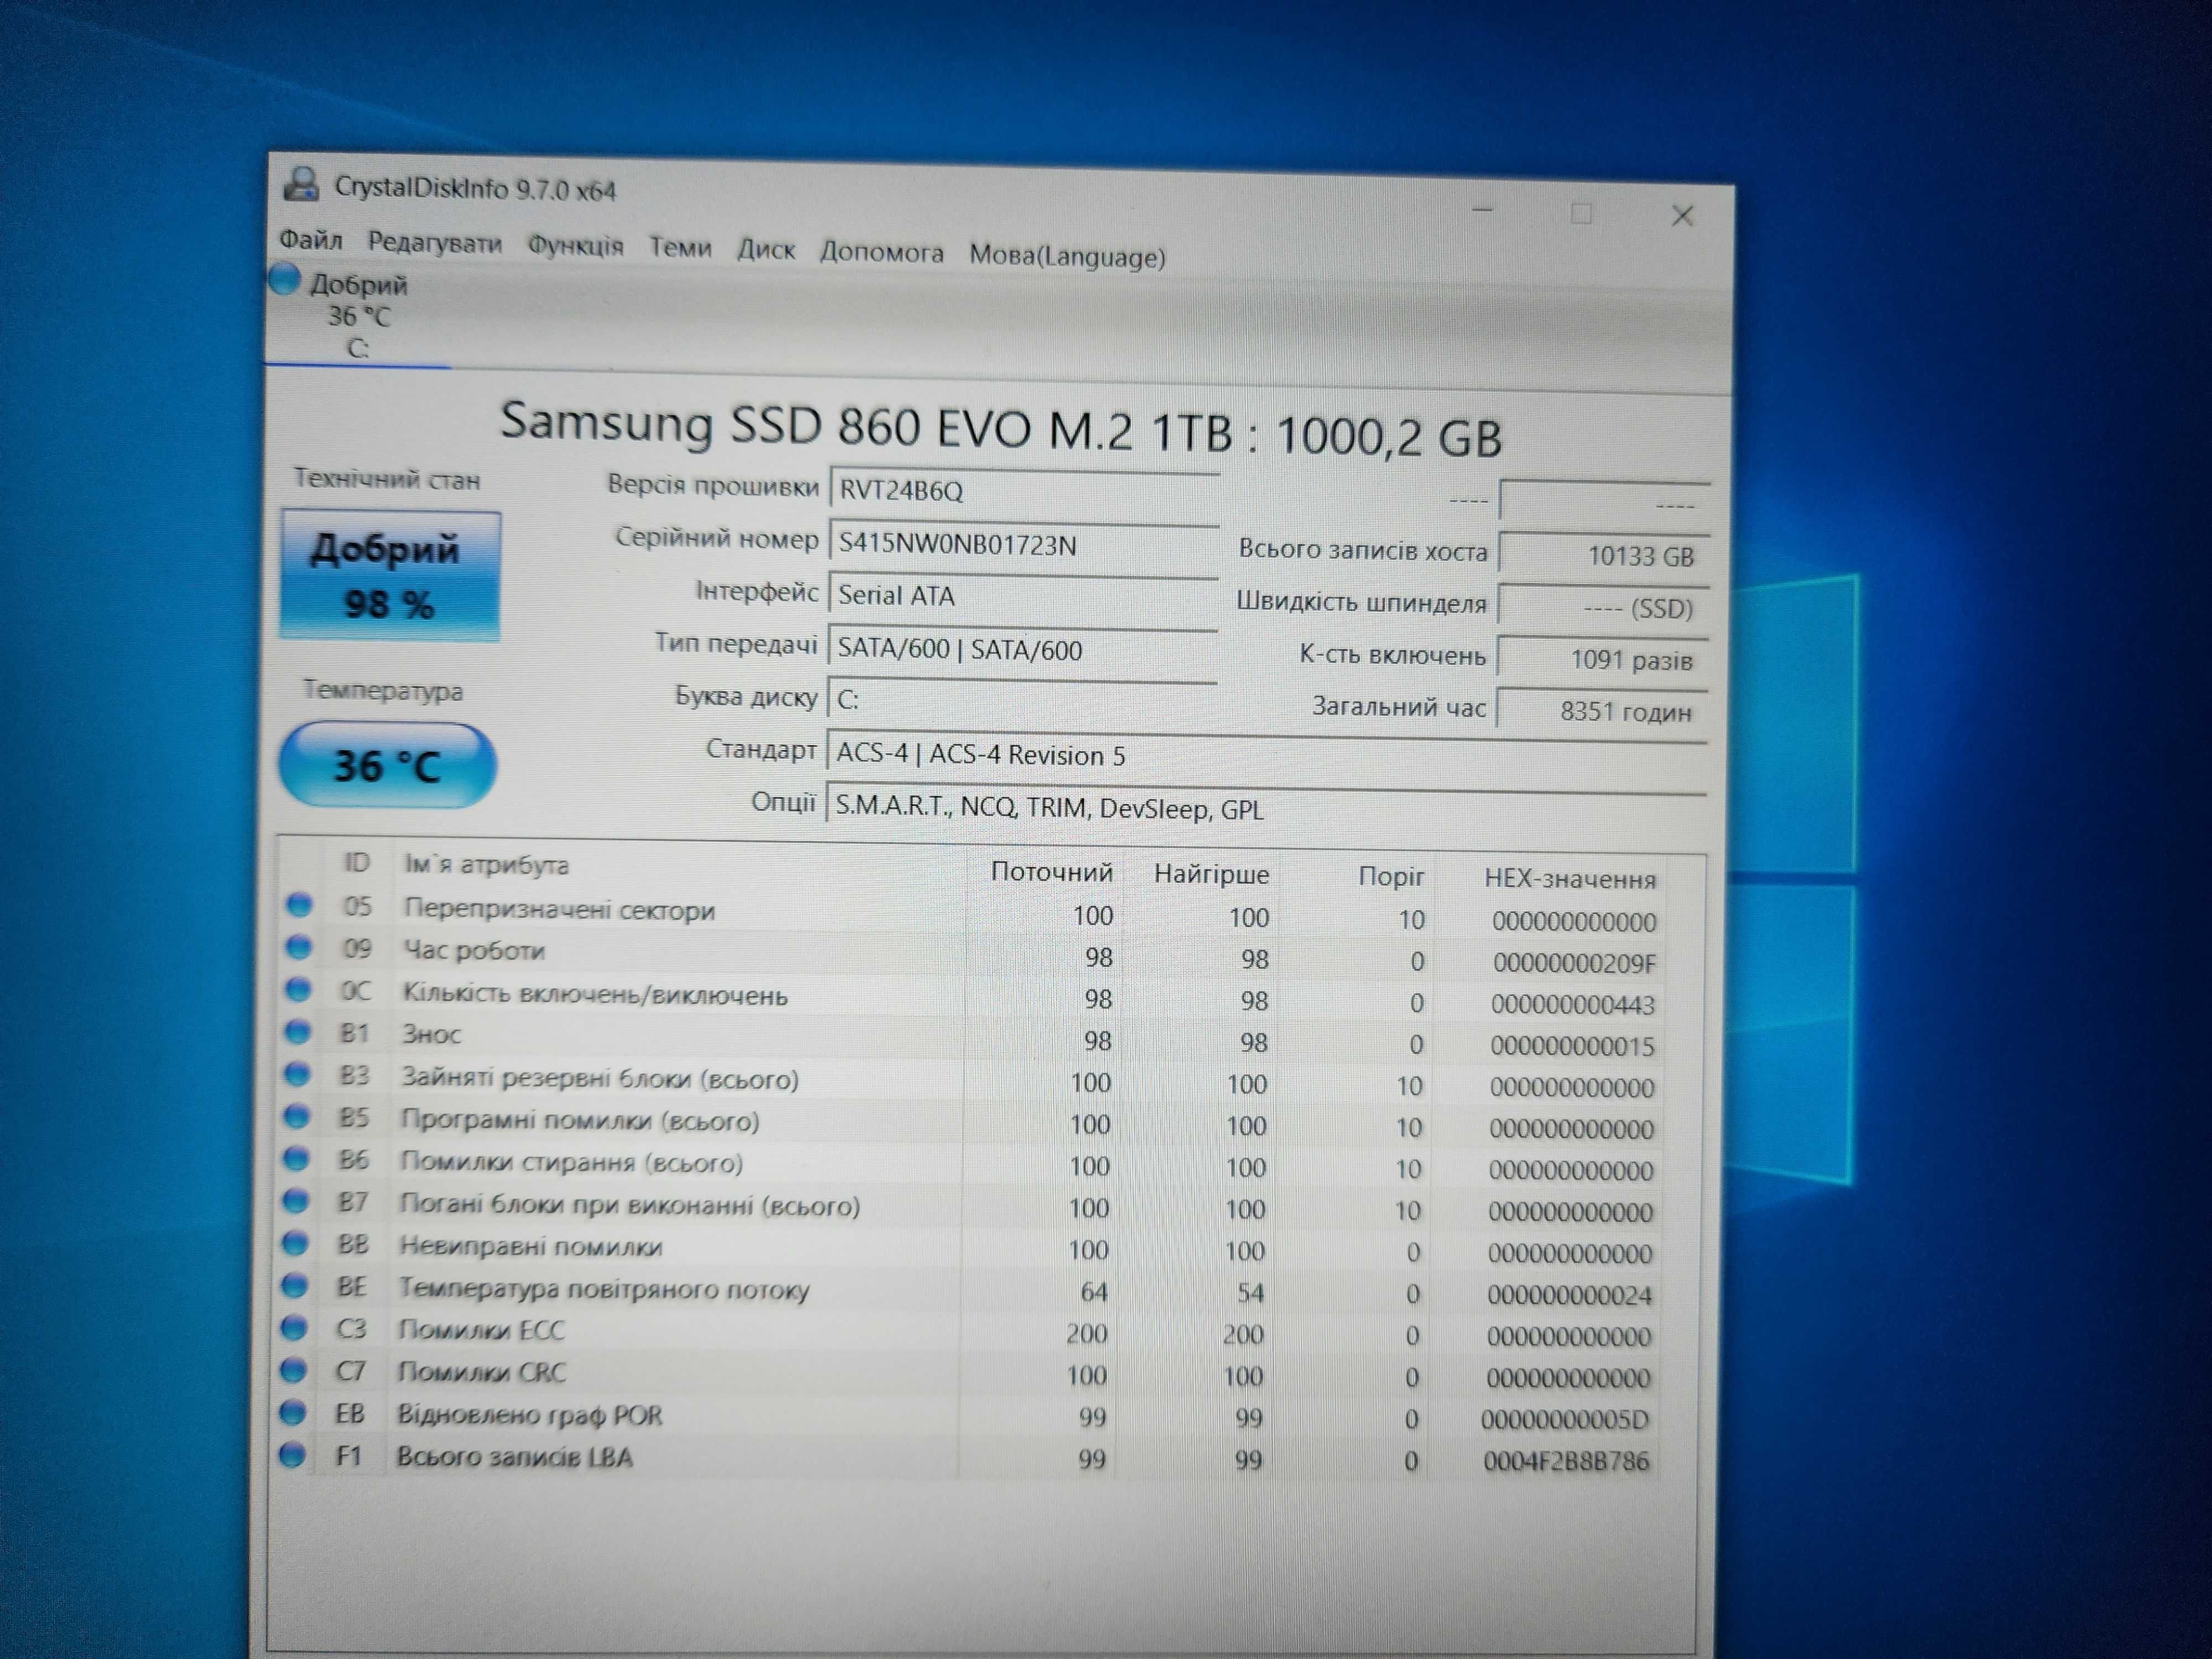This screenshot has height=1659, width=2212.
Task: Click HEX value 0000000209F
Action: point(1574,963)
